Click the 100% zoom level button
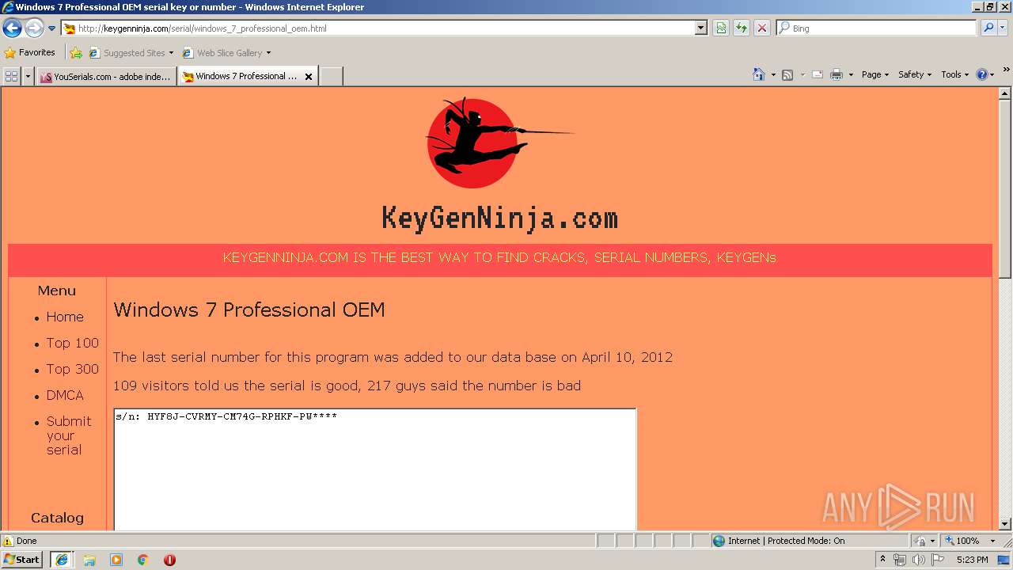1013x570 pixels. 964,541
